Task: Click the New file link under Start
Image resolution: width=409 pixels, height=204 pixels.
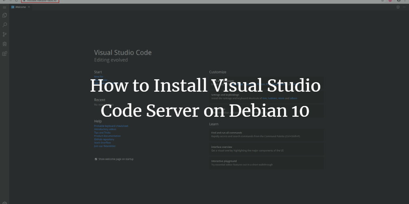Action: tap(99, 77)
